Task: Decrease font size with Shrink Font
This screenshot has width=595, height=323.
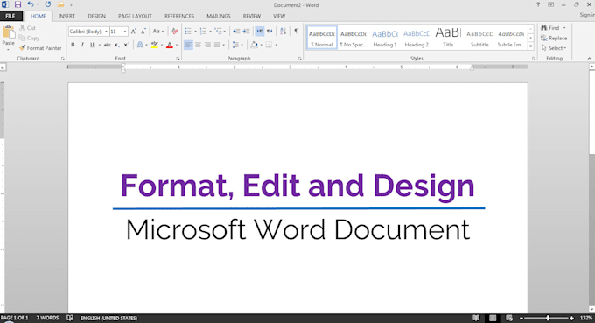Action: [143, 32]
